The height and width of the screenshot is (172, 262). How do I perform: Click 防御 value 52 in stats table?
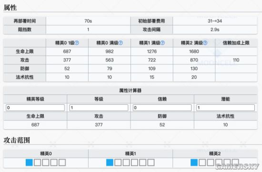[x=67, y=69]
